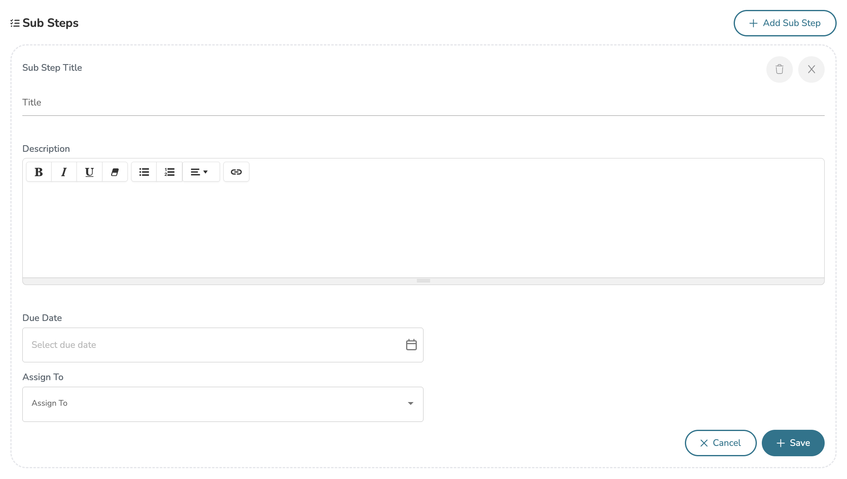Close the sub step form panel

[x=811, y=69]
